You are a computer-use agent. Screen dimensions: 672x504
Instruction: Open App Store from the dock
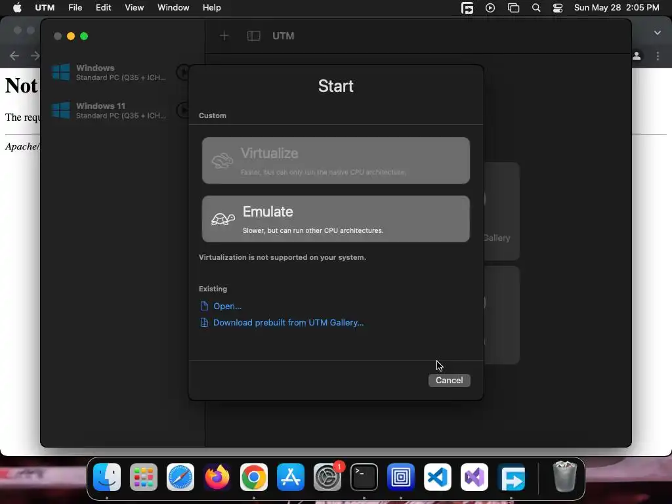click(x=291, y=477)
